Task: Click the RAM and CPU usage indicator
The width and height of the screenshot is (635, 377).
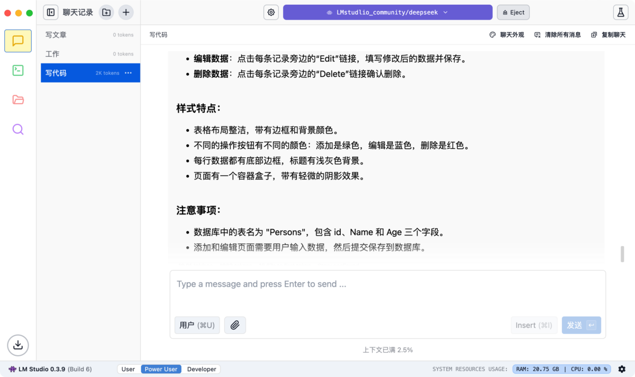Action: (563, 369)
